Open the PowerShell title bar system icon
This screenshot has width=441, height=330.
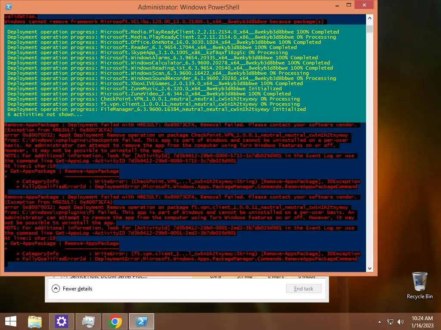click(x=9, y=7)
